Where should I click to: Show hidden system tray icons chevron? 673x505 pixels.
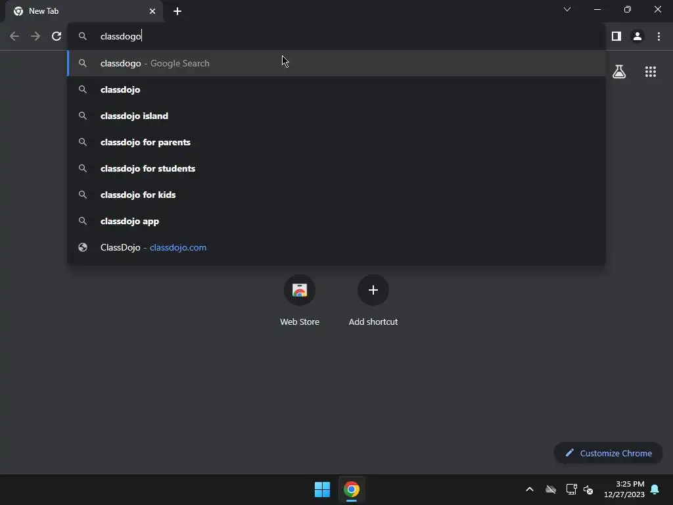530,489
